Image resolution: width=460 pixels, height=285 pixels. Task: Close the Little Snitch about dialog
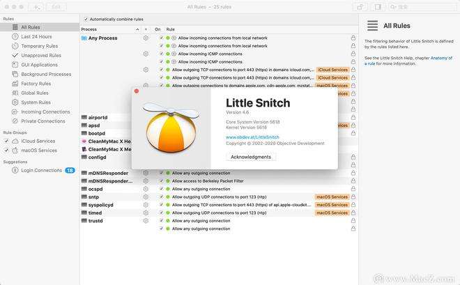click(x=137, y=91)
